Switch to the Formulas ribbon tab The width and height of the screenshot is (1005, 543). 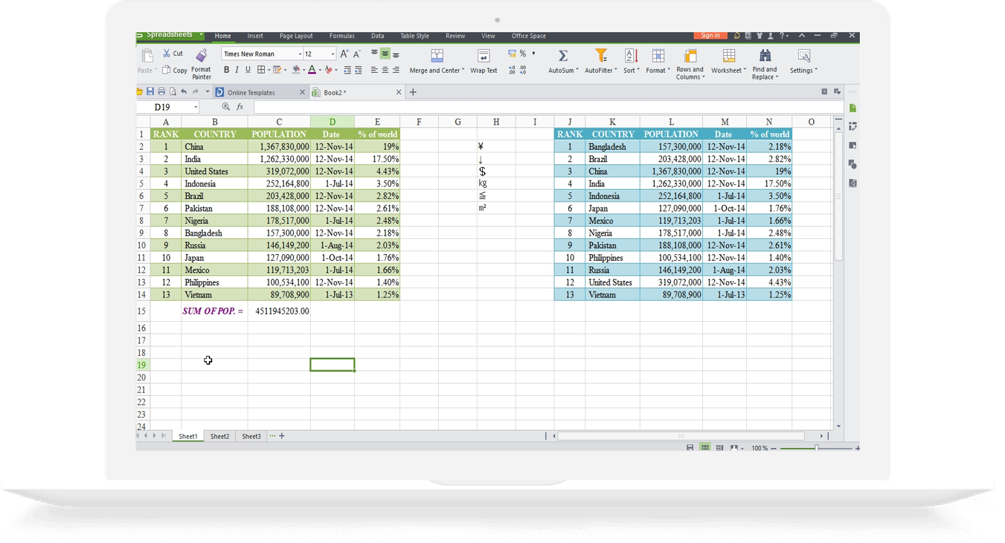pyautogui.click(x=342, y=36)
